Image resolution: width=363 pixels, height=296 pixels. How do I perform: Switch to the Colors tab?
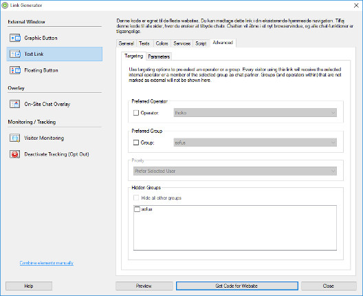point(162,43)
